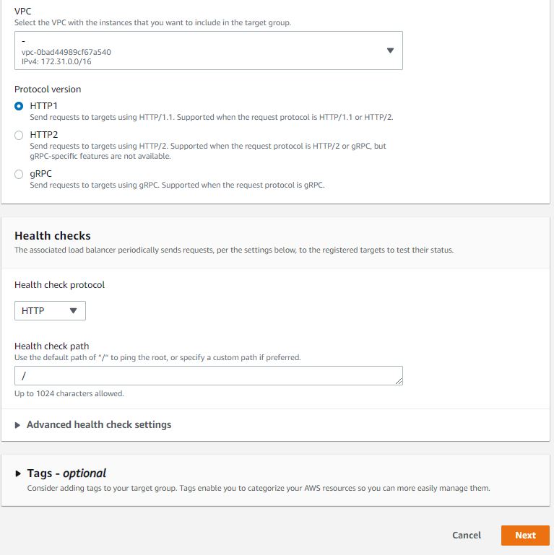Click the Health check protocol dropdown arrow

[74, 311]
